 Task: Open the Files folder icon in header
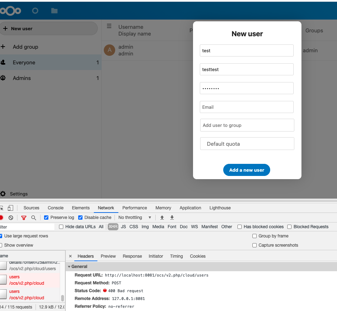point(54,11)
